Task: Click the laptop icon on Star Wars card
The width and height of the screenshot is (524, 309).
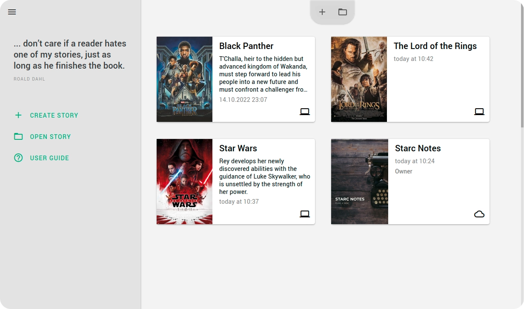Action: pyautogui.click(x=305, y=214)
